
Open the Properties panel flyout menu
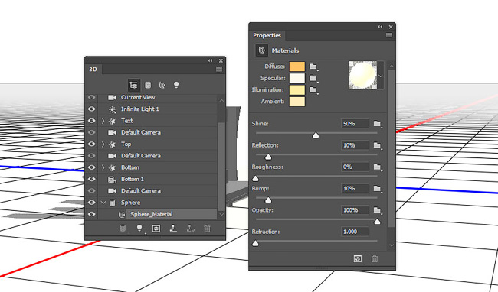[389, 35]
